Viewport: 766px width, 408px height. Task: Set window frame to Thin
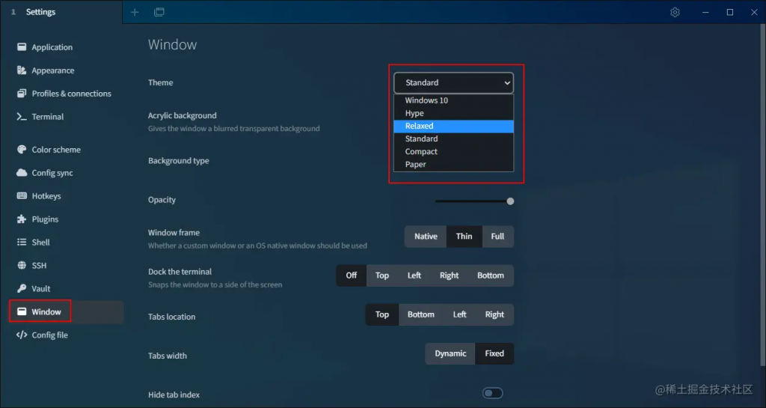click(x=464, y=237)
